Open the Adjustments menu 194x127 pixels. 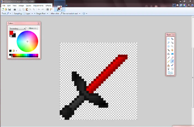pos(38,5)
